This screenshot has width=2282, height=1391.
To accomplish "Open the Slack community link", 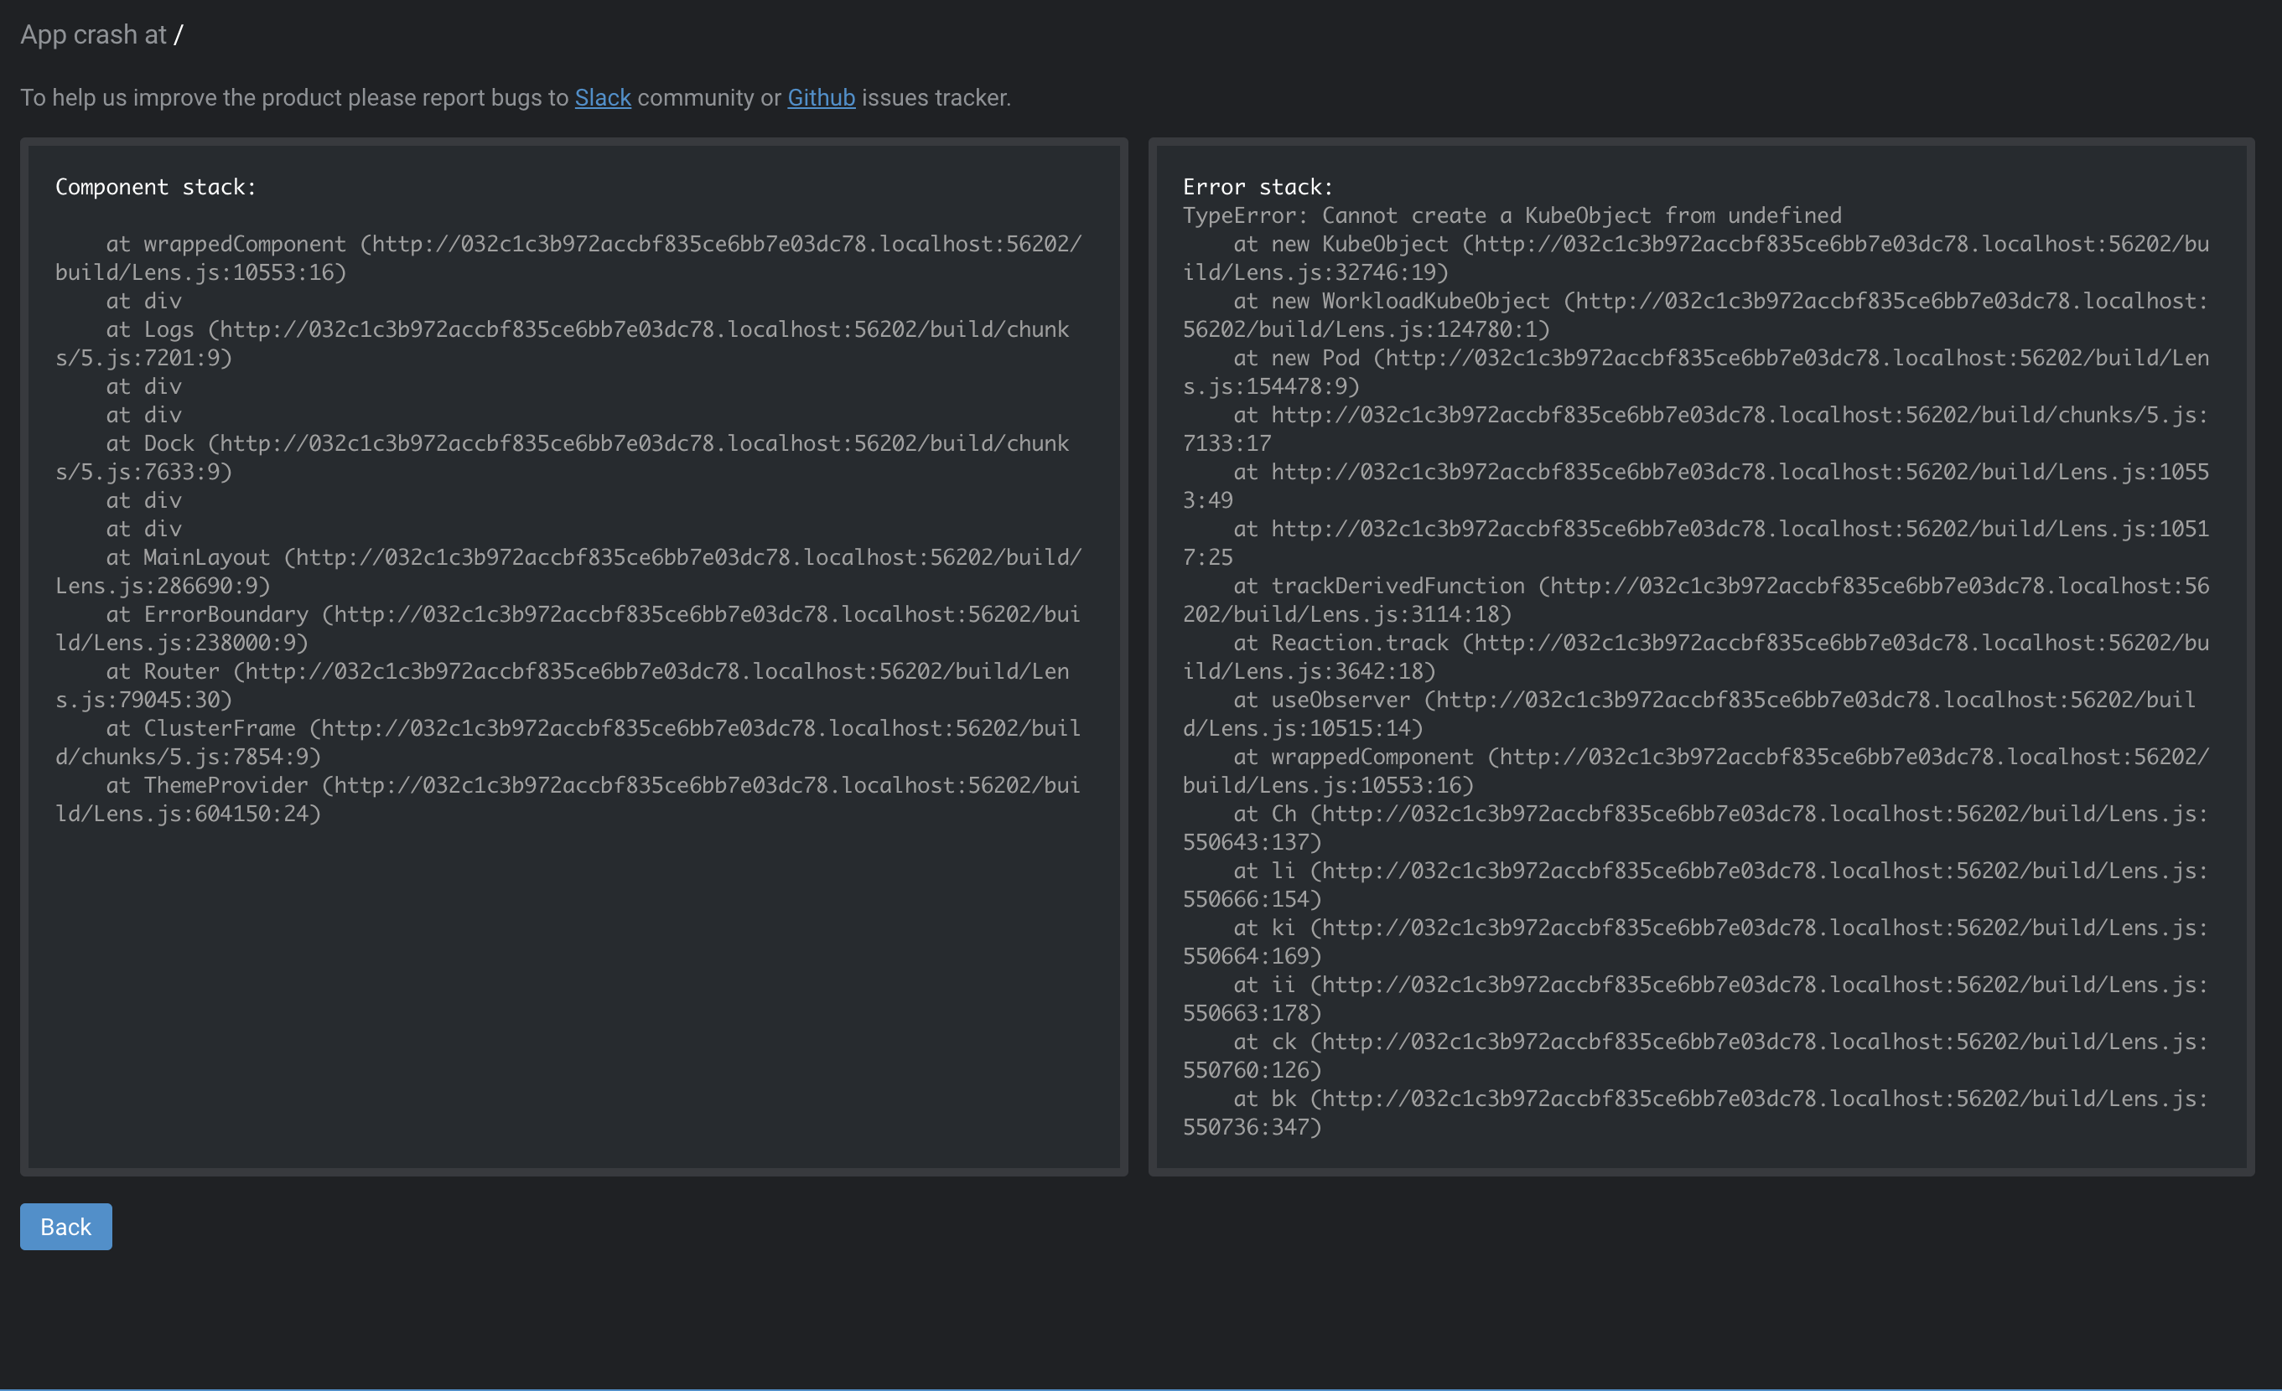I will [603, 97].
